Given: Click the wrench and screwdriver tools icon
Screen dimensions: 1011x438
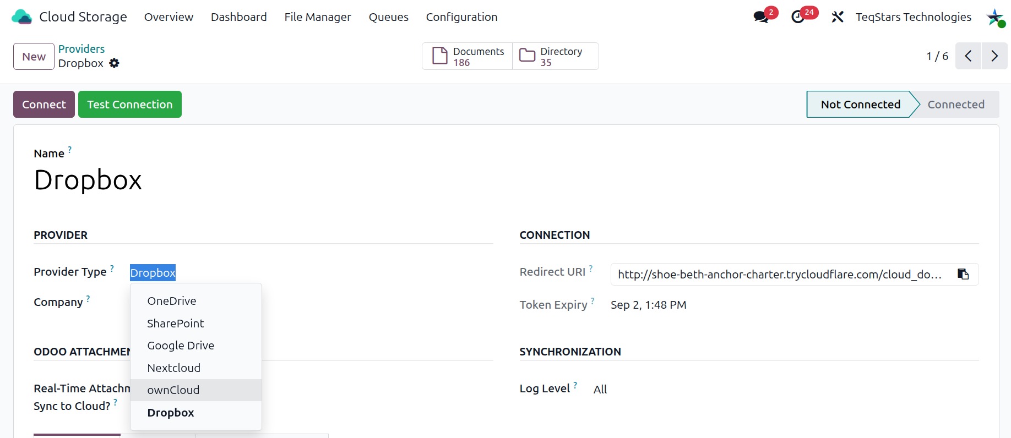Looking at the screenshot, I should tap(838, 17).
